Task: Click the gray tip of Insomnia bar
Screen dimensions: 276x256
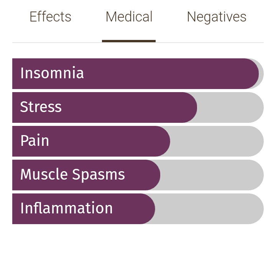Action: click(x=261, y=74)
